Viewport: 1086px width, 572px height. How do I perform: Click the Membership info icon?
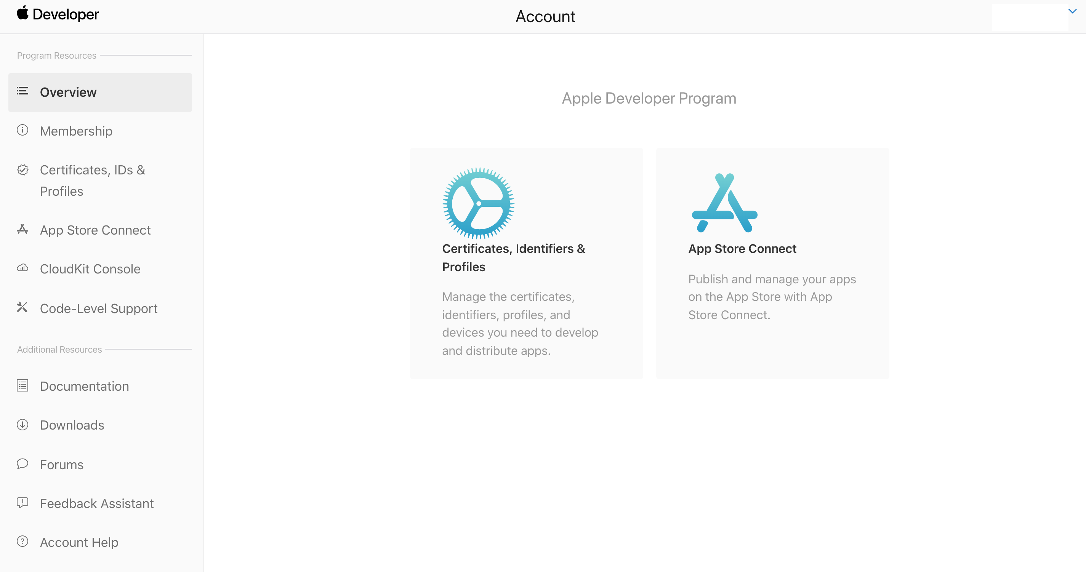(x=22, y=130)
